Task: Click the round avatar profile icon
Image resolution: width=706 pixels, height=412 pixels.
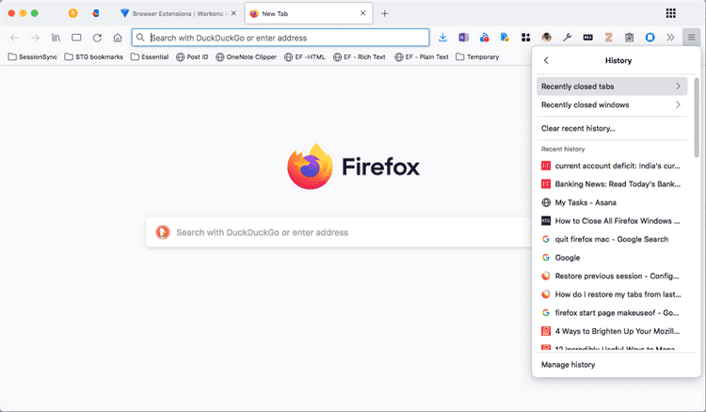Action: click(546, 38)
